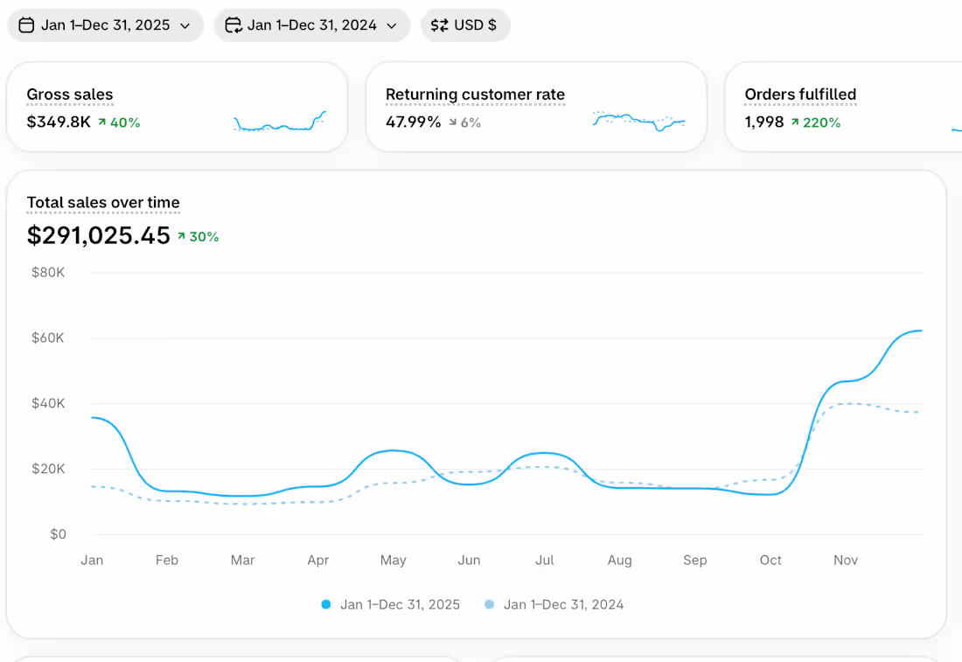Click the Returning customer rate sparkline

[638, 121]
